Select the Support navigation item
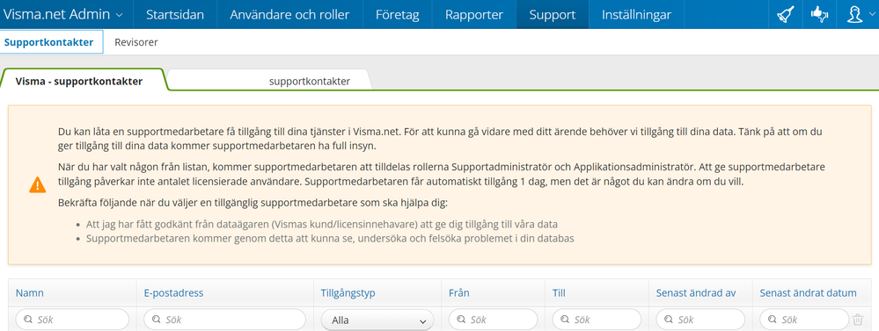 tap(553, 15)
